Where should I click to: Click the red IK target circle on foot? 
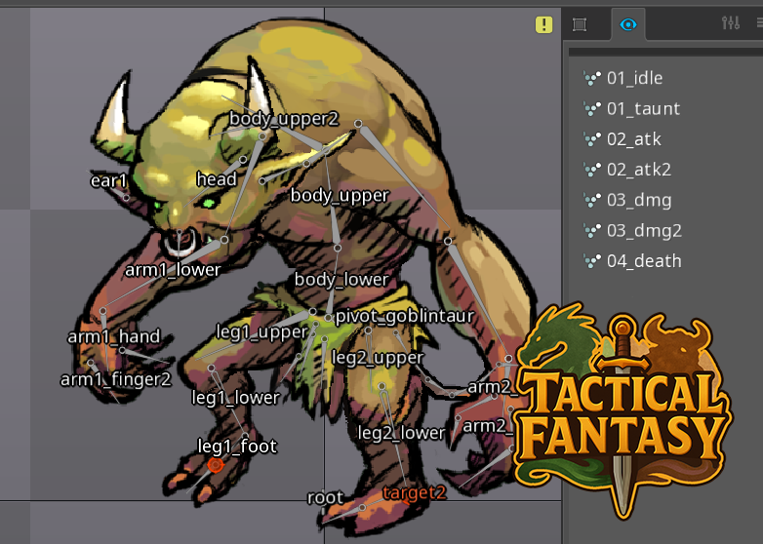tap(215, 465)
